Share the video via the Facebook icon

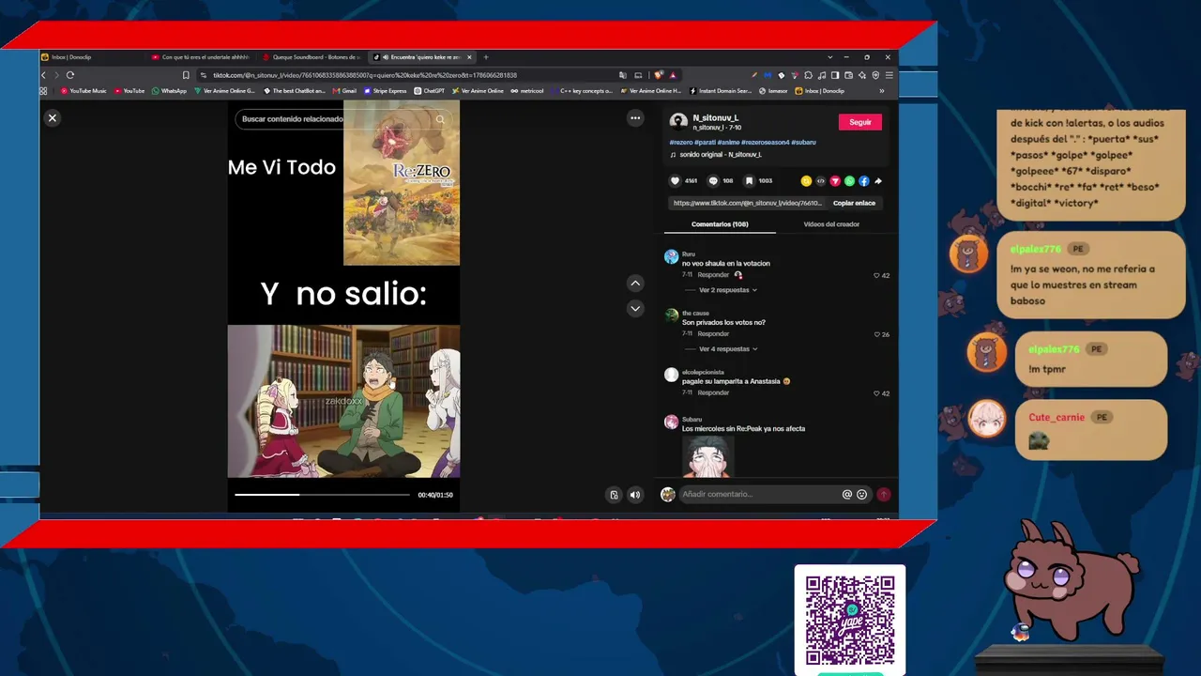864,181
